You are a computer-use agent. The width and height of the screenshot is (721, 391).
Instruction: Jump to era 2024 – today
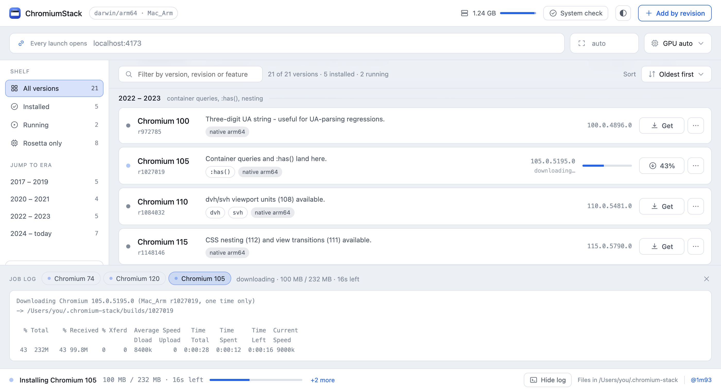pos(54,234)
